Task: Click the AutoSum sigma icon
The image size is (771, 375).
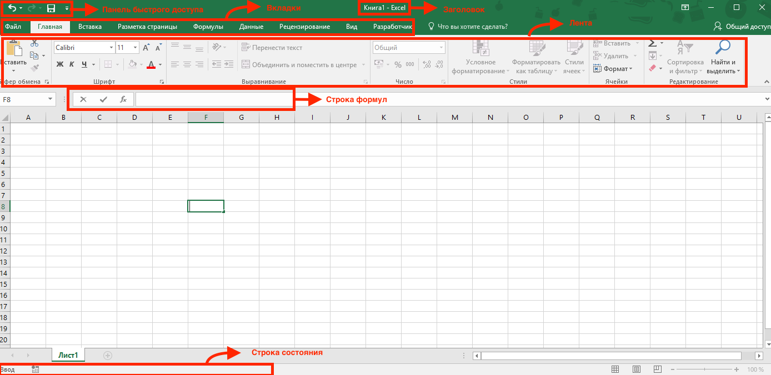Action: [653, 43]
